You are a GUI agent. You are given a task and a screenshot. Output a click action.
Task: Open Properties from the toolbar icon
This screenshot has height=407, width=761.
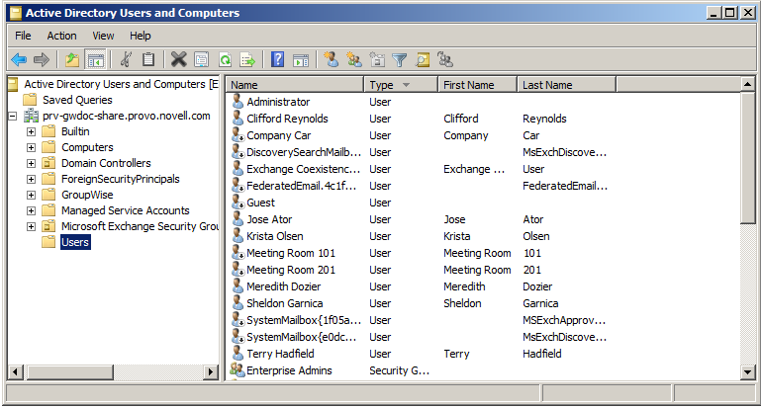[202, 60]
